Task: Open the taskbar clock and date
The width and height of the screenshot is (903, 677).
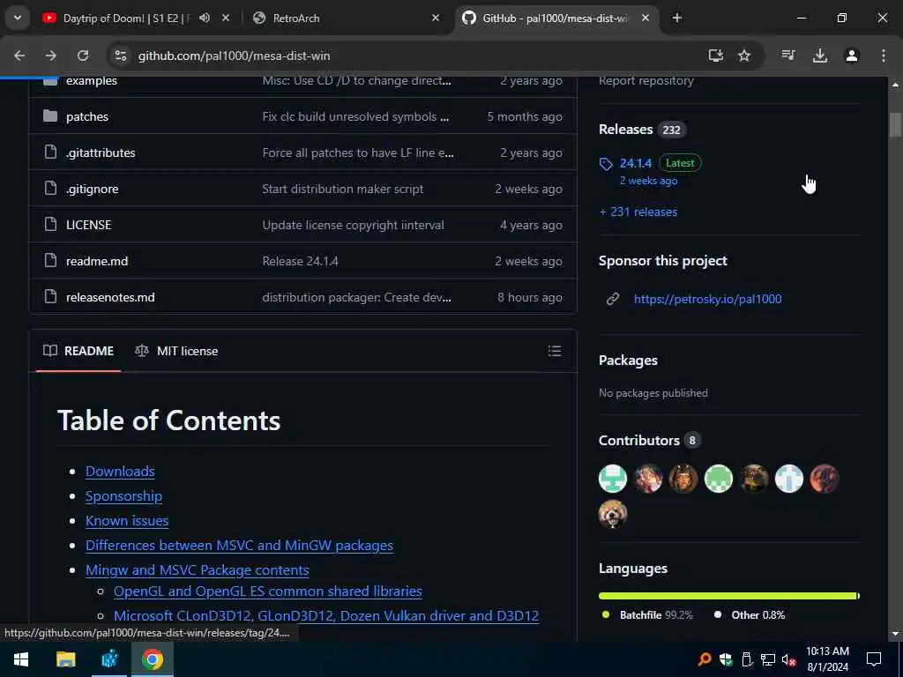Action: (827, 659)
